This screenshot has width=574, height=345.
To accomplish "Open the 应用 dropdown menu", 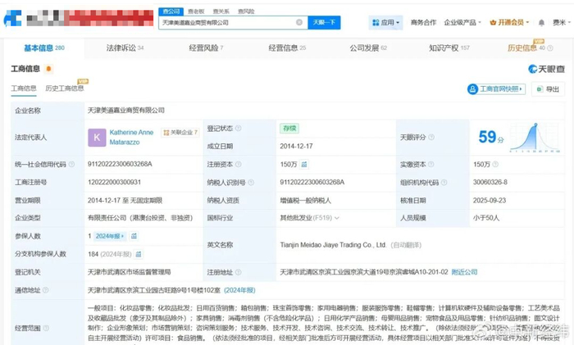I will [386, 23].
